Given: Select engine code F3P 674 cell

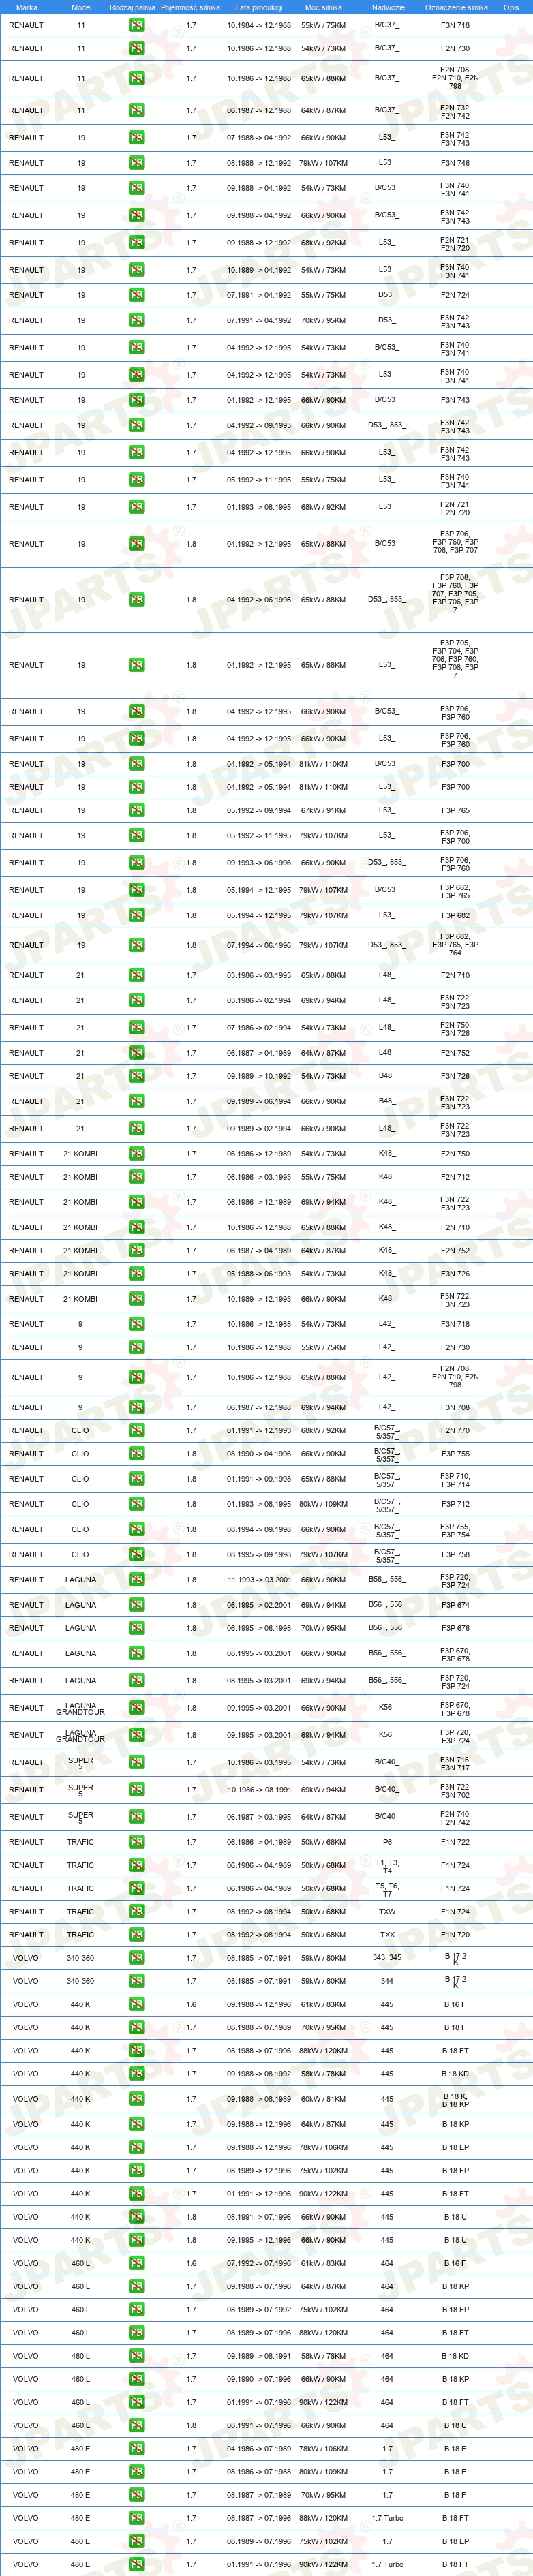Looking at the screenshot, I should pos(455,1605).
